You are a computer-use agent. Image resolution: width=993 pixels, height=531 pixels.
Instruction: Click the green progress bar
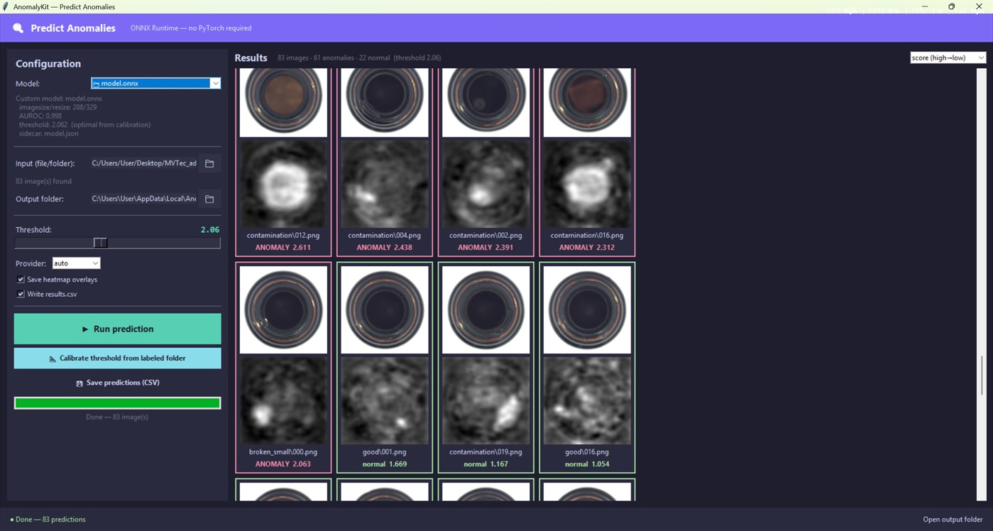point(117,403)
